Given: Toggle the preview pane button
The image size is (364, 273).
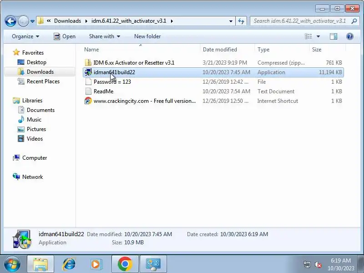Looking at the screenshot, I should click(x=334, y=36).
